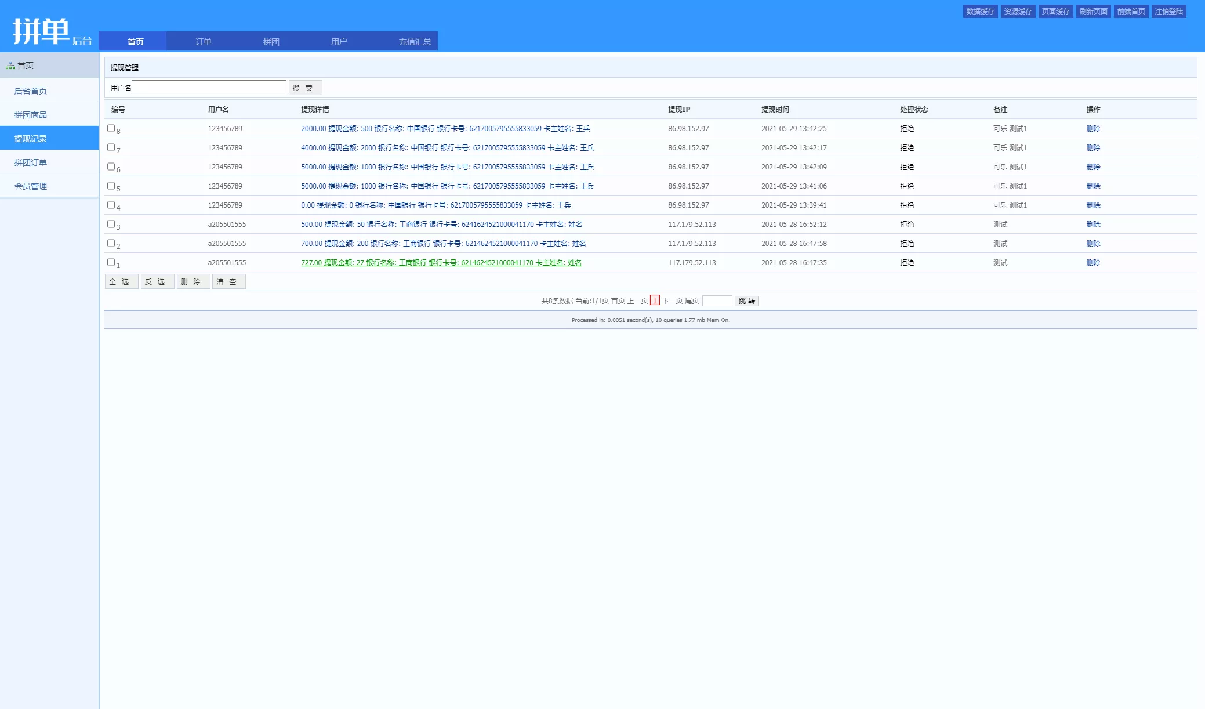Toggle the checkbox for record 3

click(111, 224)
